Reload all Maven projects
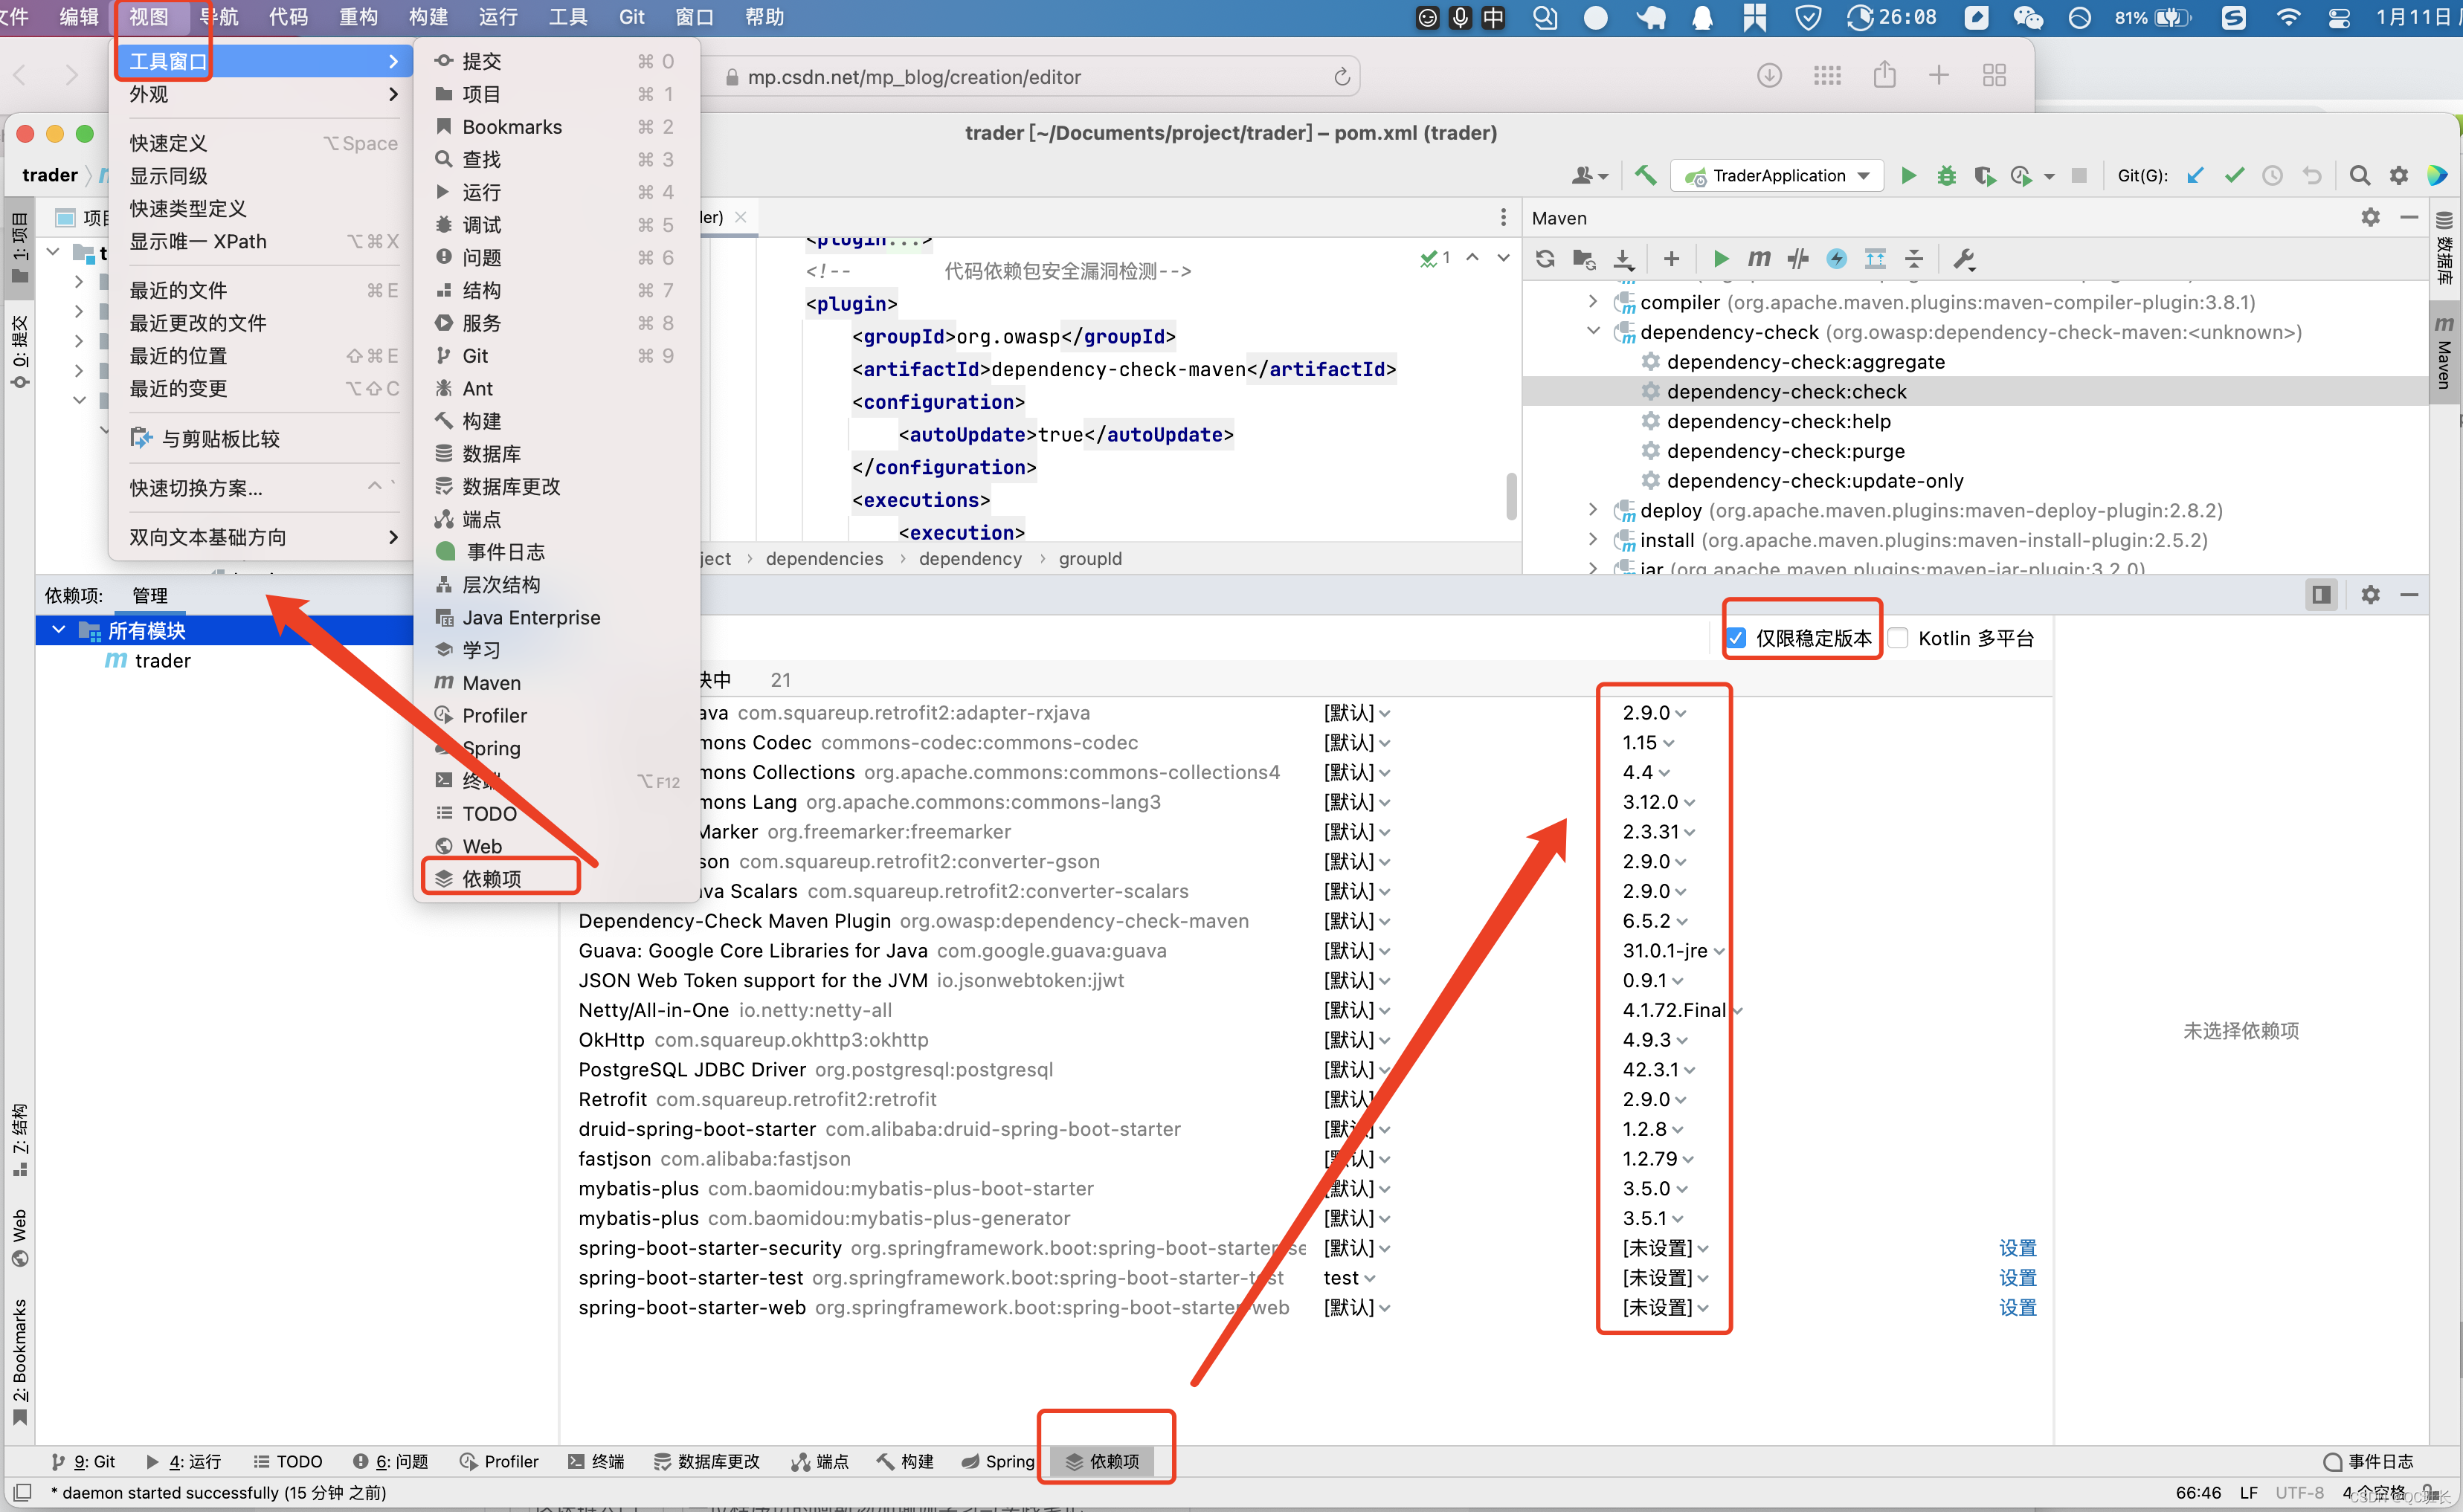The image size is (2463, 1512). pyautogui.click(x=1545, y=258)
